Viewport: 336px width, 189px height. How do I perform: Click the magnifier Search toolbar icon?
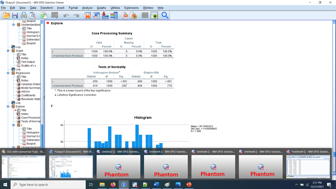pyautogui.click(x=165, y=15)
